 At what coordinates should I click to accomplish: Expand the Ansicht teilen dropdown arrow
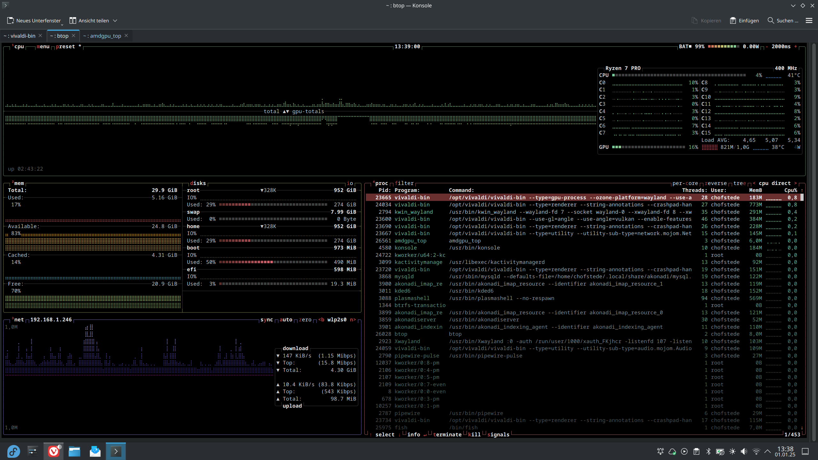115,20
